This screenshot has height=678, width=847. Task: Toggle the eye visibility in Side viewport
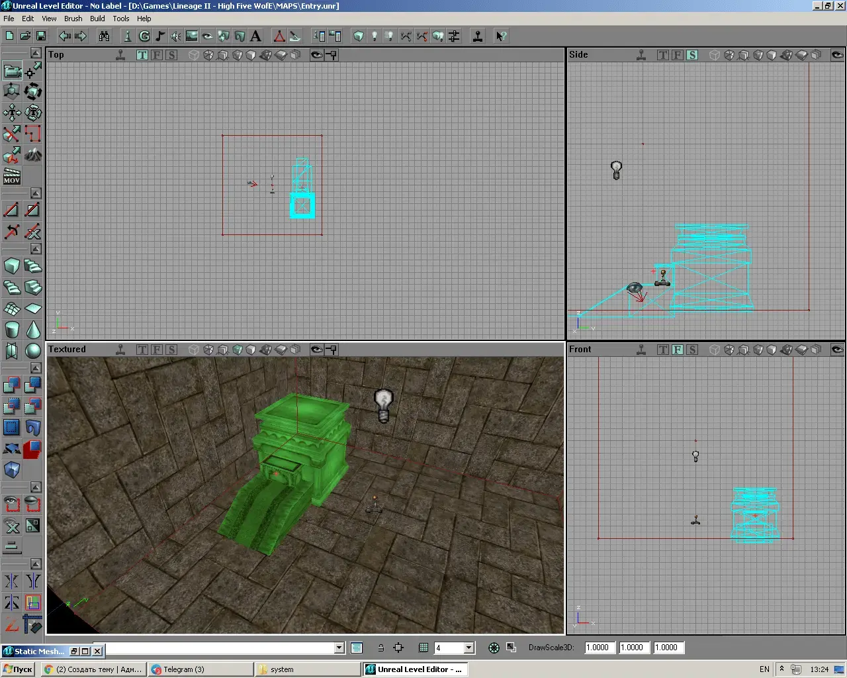coord(837,55)
